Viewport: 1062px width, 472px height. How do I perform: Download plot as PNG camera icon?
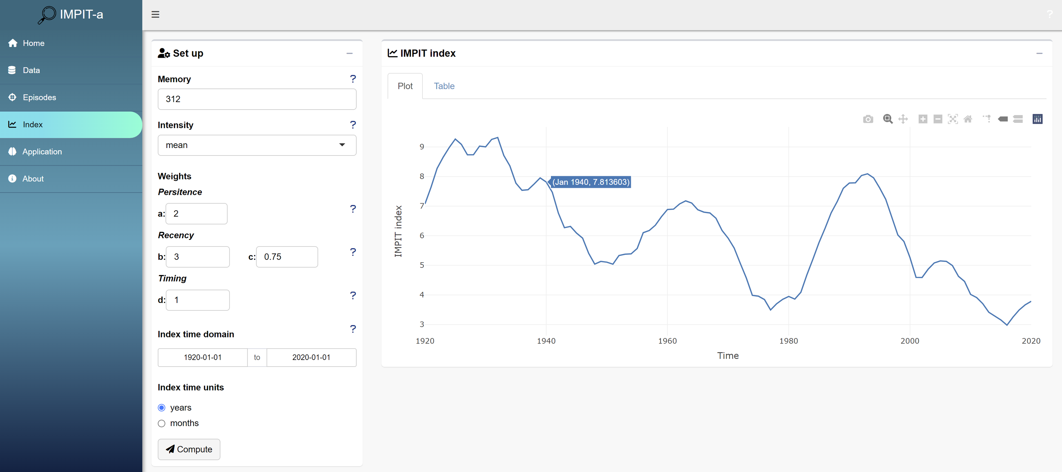tap(868, 119)
